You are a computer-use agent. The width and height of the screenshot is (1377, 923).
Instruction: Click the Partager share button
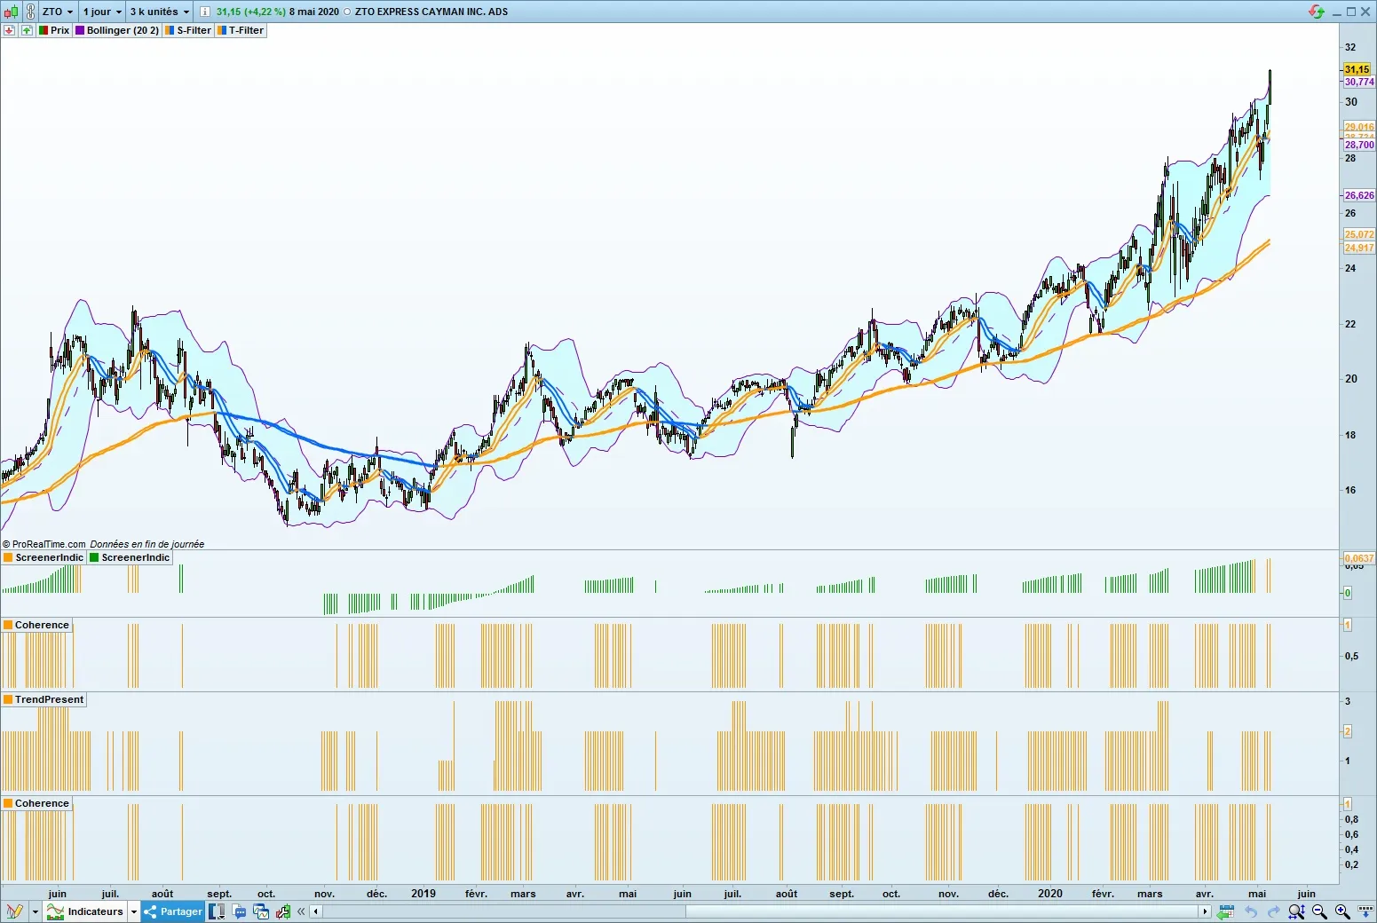[x=173, y=911]
